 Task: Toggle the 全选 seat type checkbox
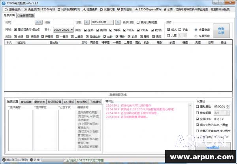(x=15, y=37)
